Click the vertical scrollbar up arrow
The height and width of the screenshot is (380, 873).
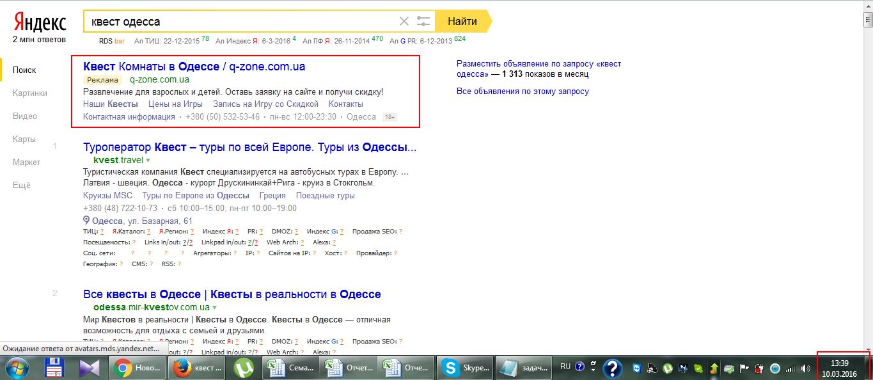pyautogui.click(x=868, y=5)
